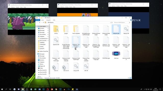
Task: Click the Explorer refresh icon
Action: pos(112,22)
